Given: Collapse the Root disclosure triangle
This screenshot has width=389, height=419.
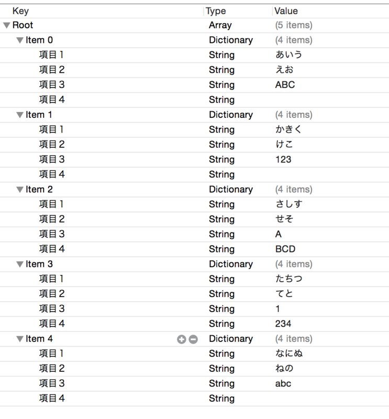Looking at the screenshot, I should tap(6, 25).
